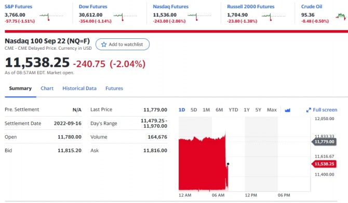Screen dimensions: 348x203
Task: Set chart range to Max
Action: (x=272, y=110)
